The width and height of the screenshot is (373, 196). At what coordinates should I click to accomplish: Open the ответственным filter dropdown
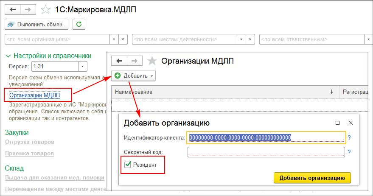368,39
